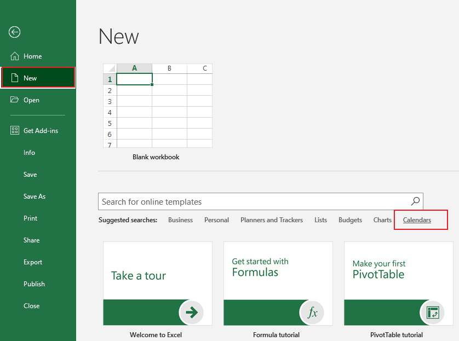Focus the Search for online templates field
Image resolution: width=459 pixels, height=341 pixels.
[x=252, y=201]
